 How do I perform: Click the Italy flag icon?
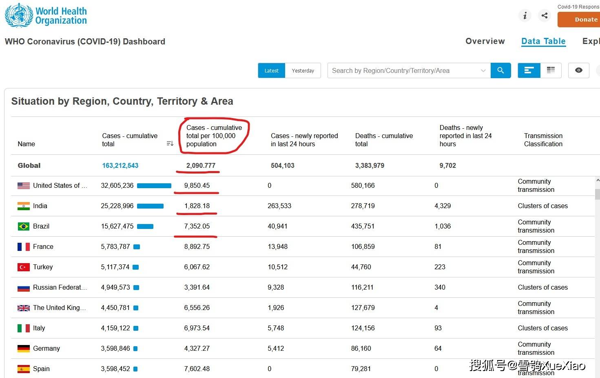[x=24, y=328]
